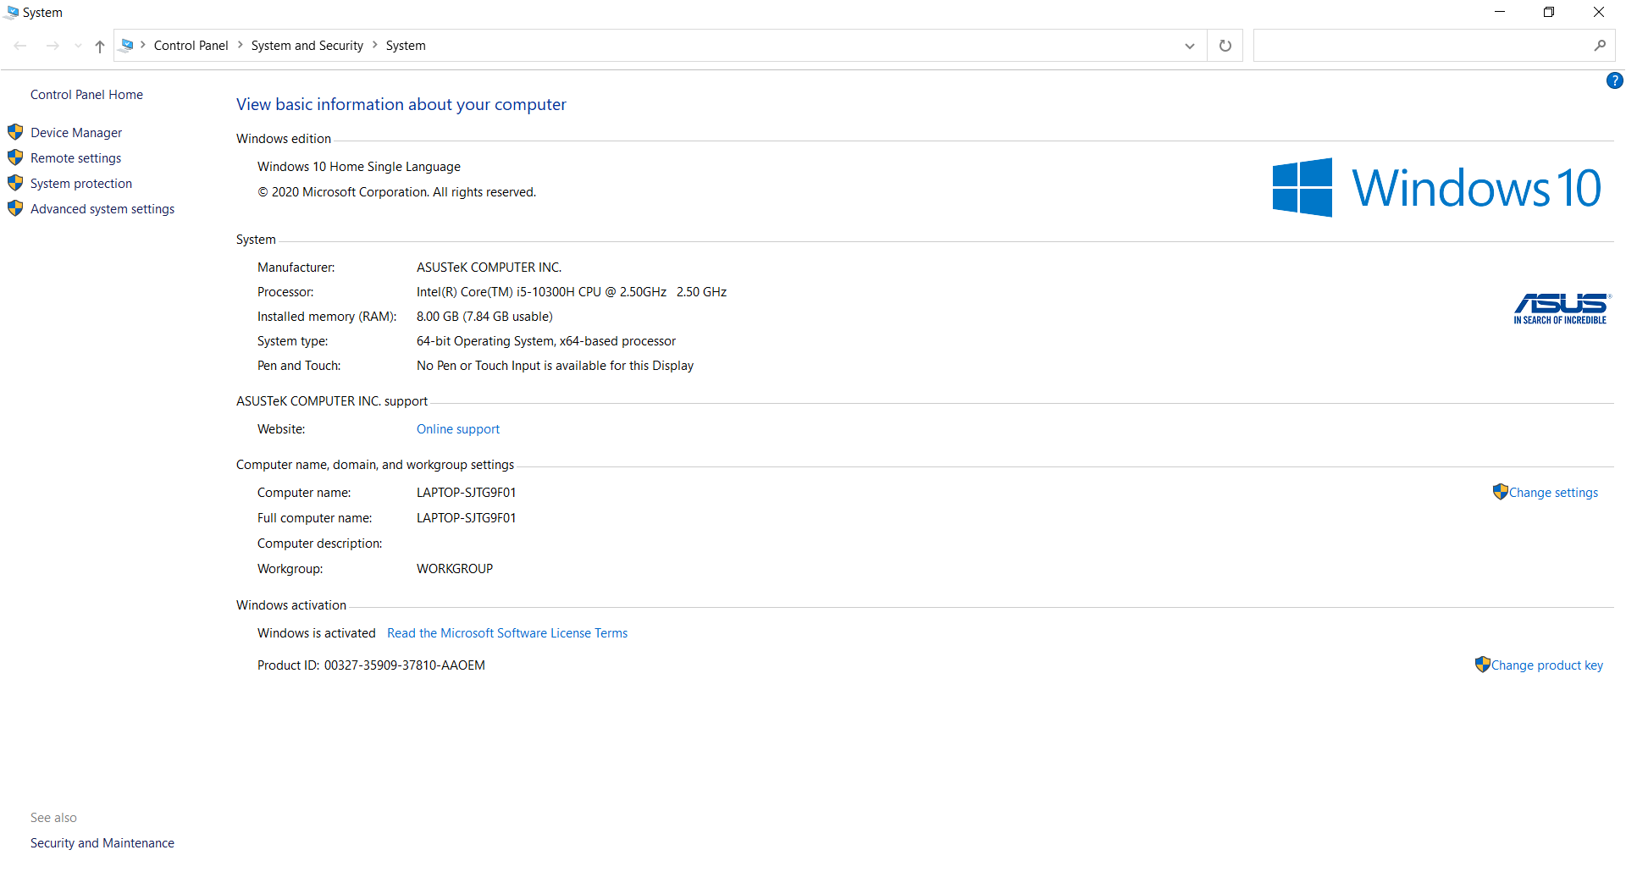Screen dimensions: 1626x872
Task: Click shield icon beside Advanced system settings
Action: (x=15, y=208)
